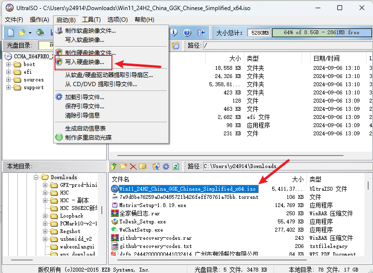The width and height of the screenshot is (373, 273).
Task: Click the github-recovery-codes.rar archive icon
Action: [115, 238]
